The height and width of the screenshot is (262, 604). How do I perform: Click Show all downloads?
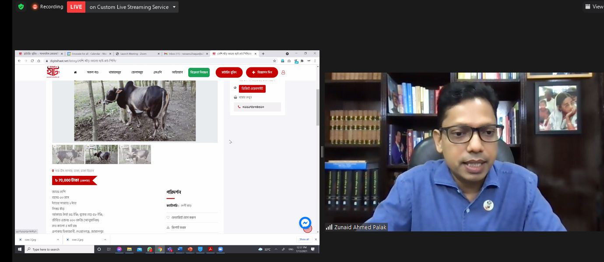click(304, 240)
